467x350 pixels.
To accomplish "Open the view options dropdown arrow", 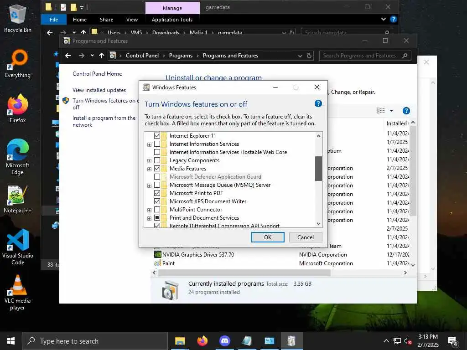I will (391, 111).
